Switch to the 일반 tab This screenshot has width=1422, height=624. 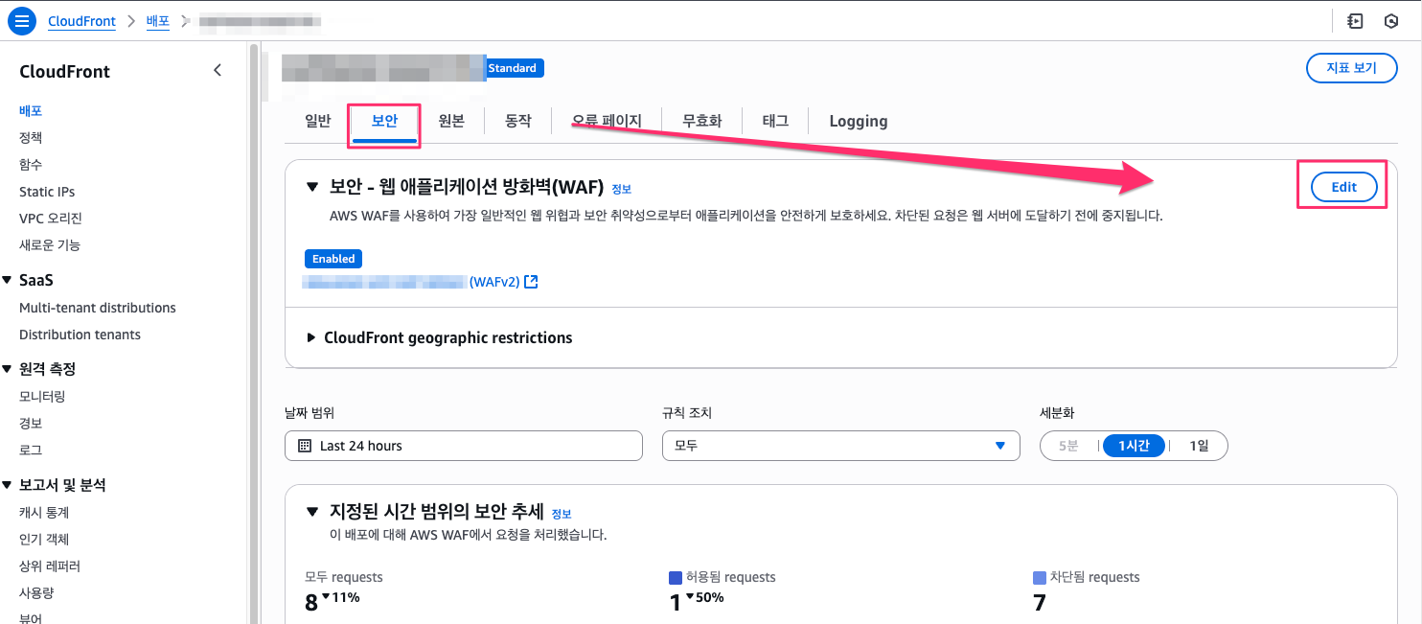[x=317, y=121]
